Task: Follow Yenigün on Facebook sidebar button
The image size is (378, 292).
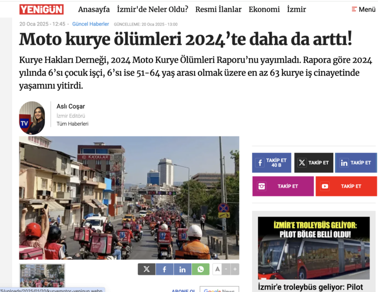Action: tap(272, 163)
